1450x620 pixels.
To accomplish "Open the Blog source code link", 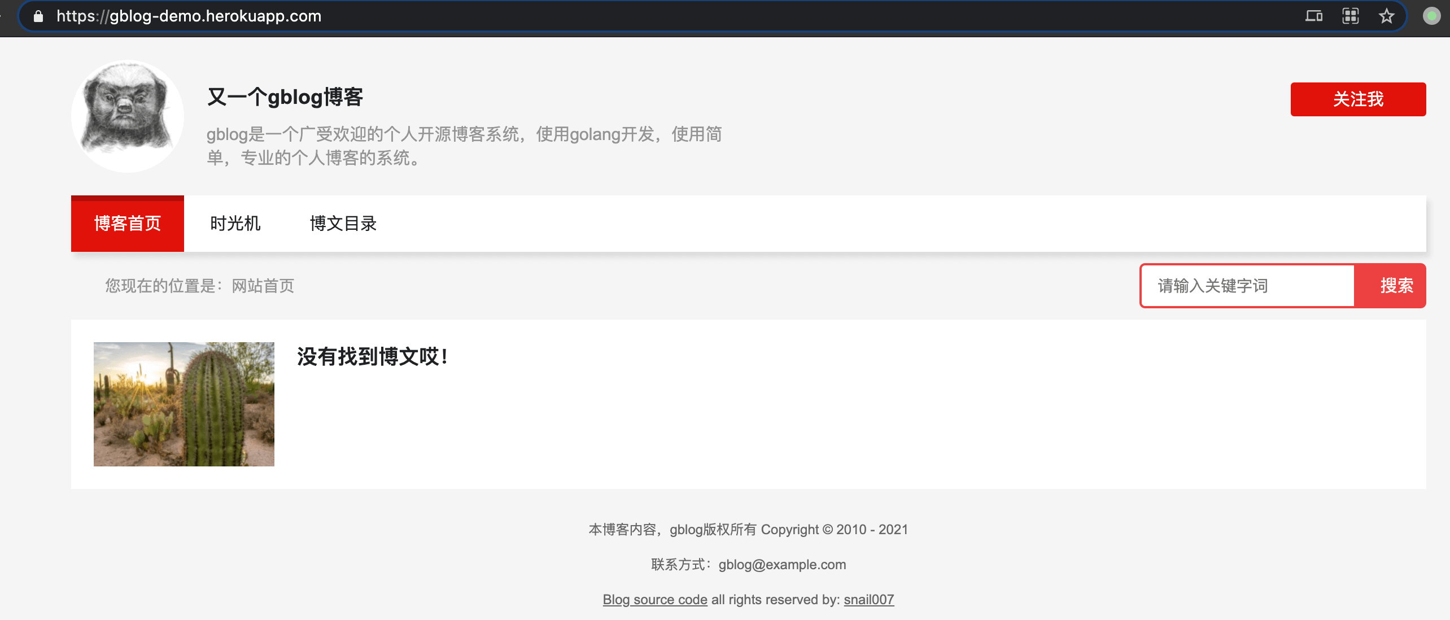I will (655, 600).
